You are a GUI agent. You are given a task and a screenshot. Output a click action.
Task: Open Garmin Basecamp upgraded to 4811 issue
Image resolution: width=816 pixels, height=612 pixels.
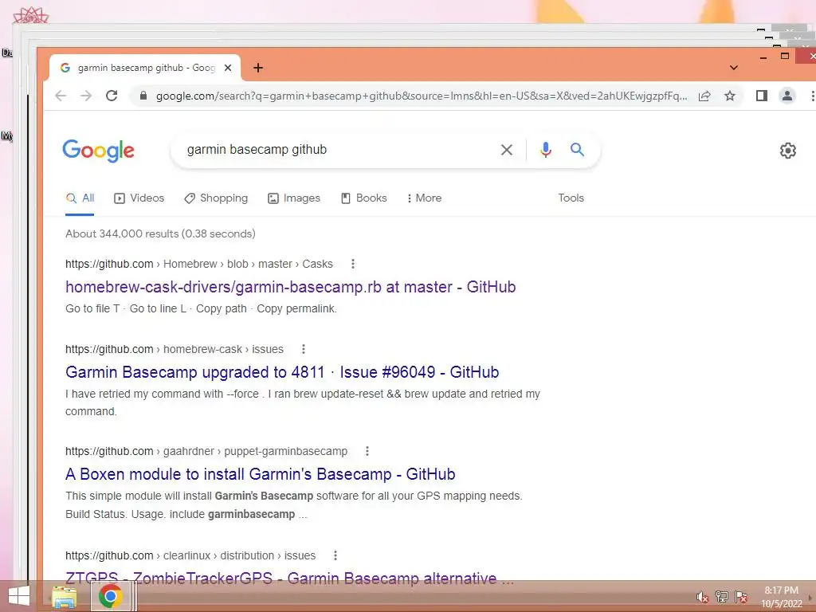click(282, 372)
